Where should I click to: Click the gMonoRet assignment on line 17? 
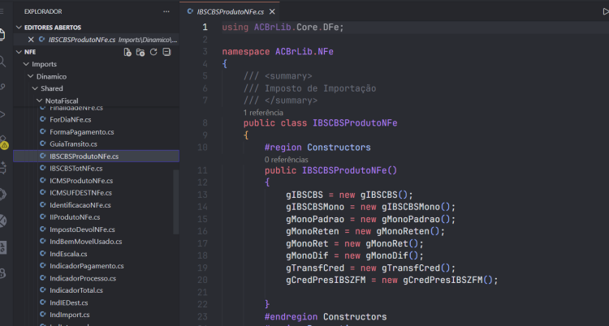(x=355, y=244)
